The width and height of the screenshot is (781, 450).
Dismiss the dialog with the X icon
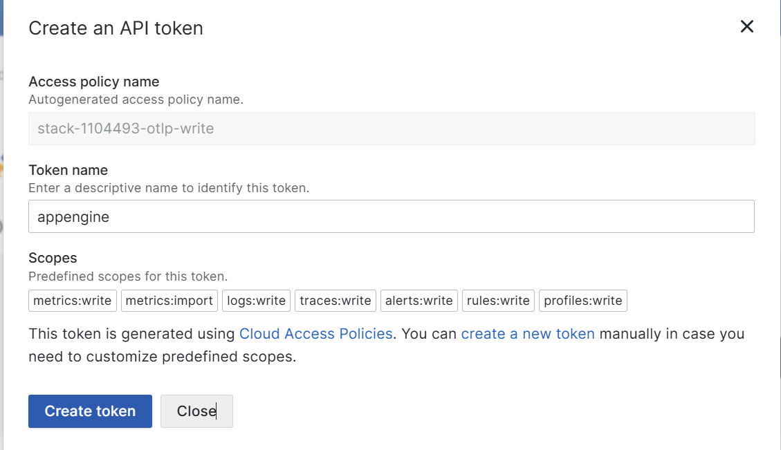[747, 26]
